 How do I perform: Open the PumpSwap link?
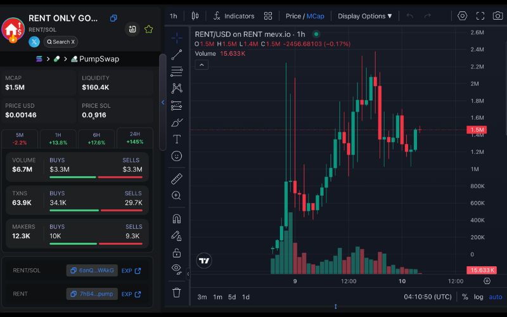click(x=95, y=59)
